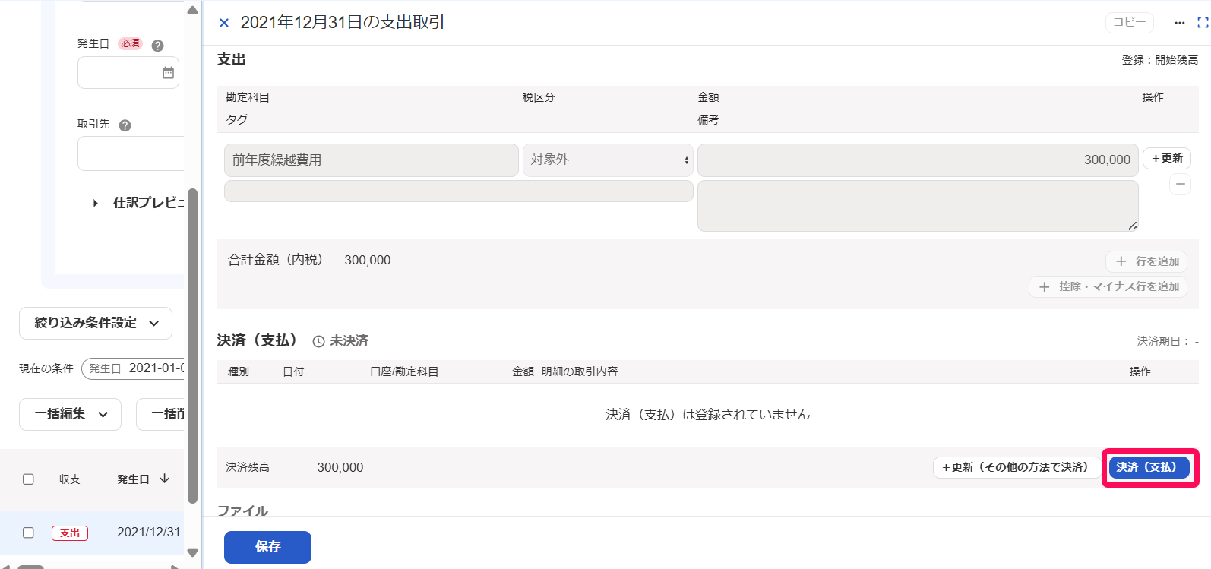Click the 300,000 amount field
This screenshot has width=1211, height=569.
pyautogui.click(x=918, y=160)
